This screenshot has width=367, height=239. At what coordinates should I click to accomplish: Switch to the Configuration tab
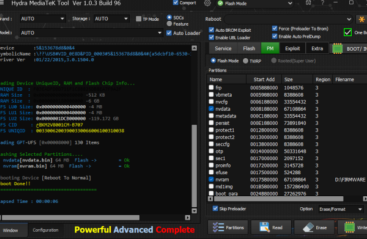click(45, 230)
